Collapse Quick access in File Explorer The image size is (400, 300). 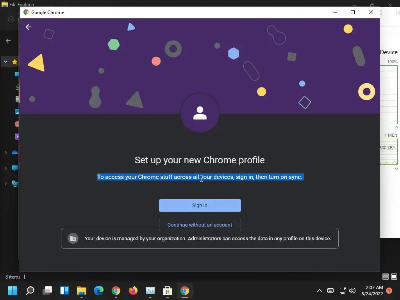pyautogui.click(x=5, y=62)
